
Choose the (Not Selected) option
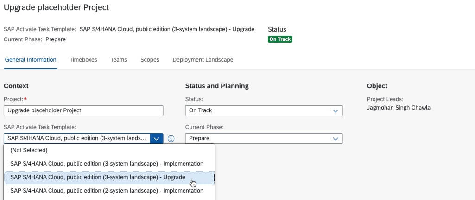point(109,150)
